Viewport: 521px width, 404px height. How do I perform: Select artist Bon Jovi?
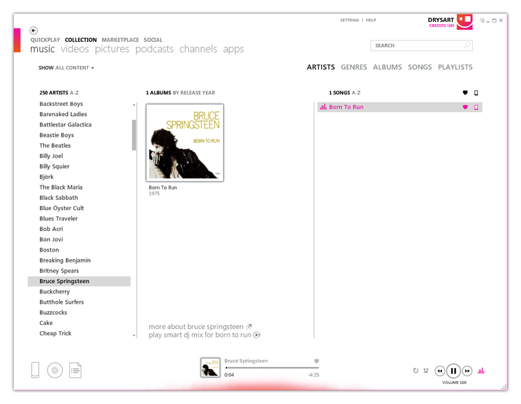pyautogui.click(x=51, y=239)
